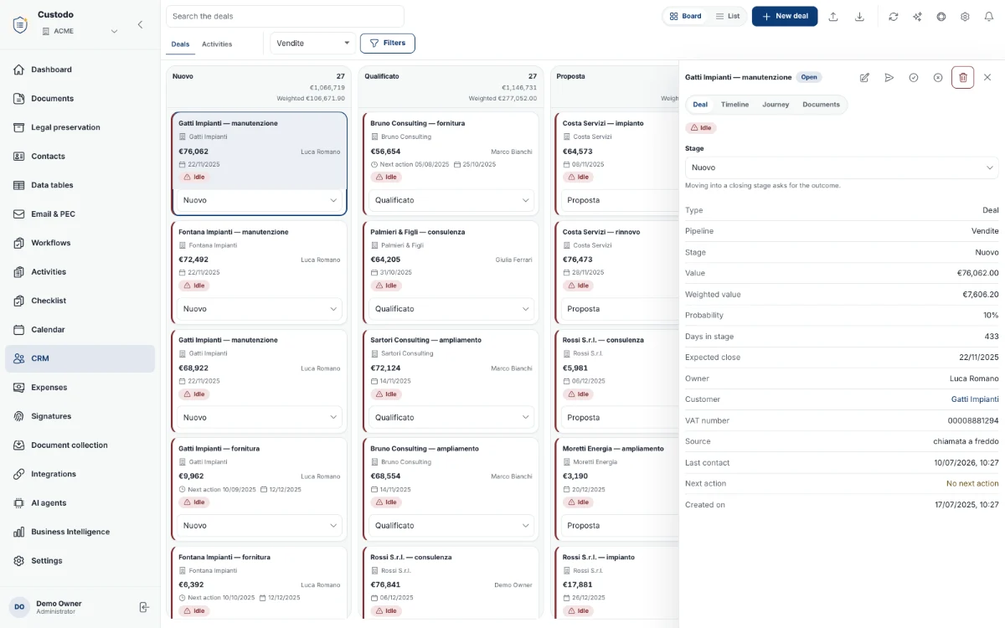Viewport: 1005px width, 628px height.
Task: Click the upload/export arrow icon
Action: pos(833,17)
